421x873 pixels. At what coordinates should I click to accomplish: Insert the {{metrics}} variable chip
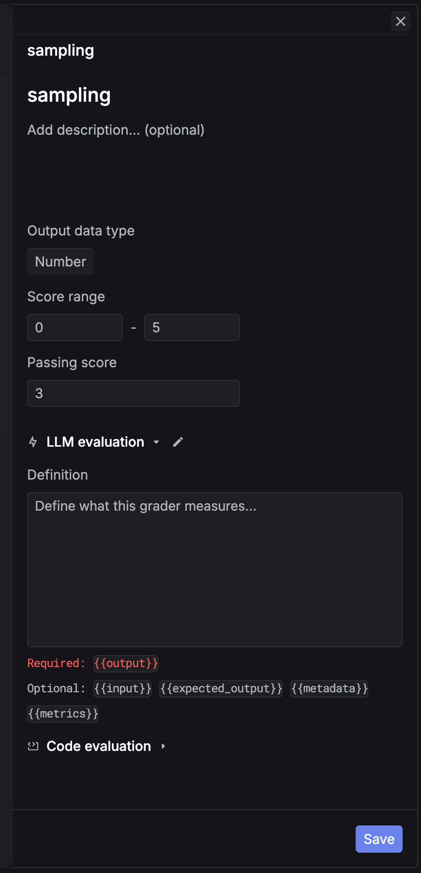coord(63,714)
